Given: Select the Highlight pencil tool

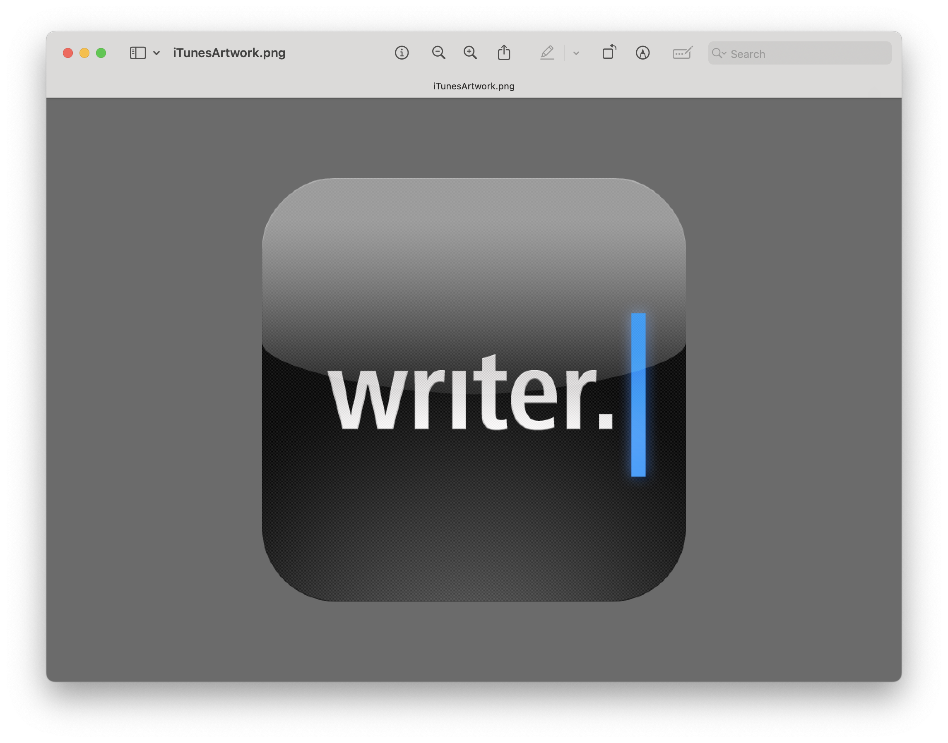Looking at the screenshot, I should tap(548, 53).
